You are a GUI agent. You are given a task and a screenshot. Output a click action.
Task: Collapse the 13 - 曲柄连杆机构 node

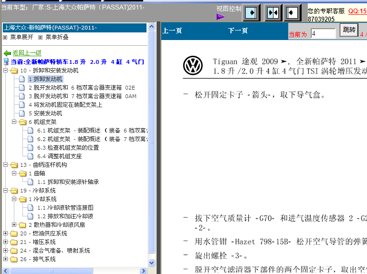6,165
